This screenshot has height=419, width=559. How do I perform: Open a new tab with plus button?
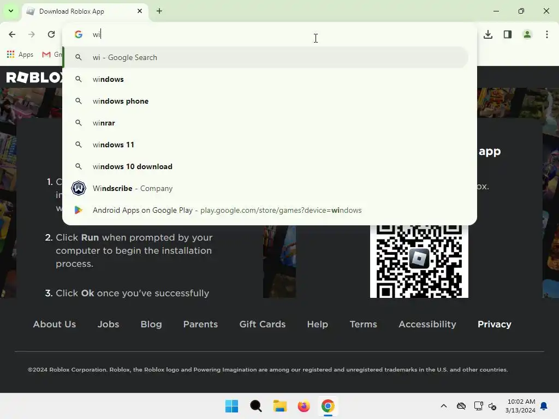pos(159,11)
